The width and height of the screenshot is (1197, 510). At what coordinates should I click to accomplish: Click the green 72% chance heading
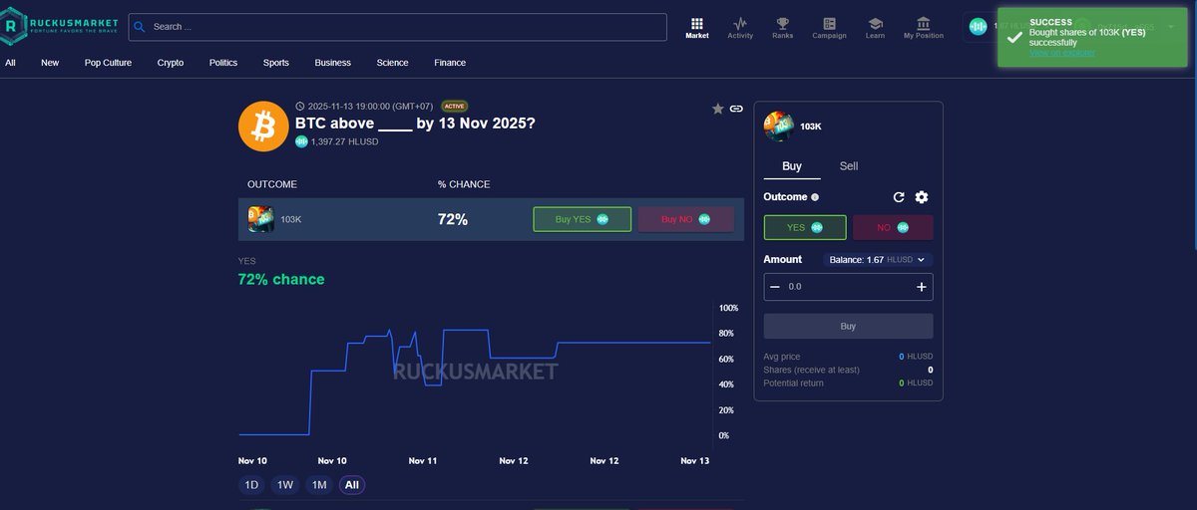[281, 280]
